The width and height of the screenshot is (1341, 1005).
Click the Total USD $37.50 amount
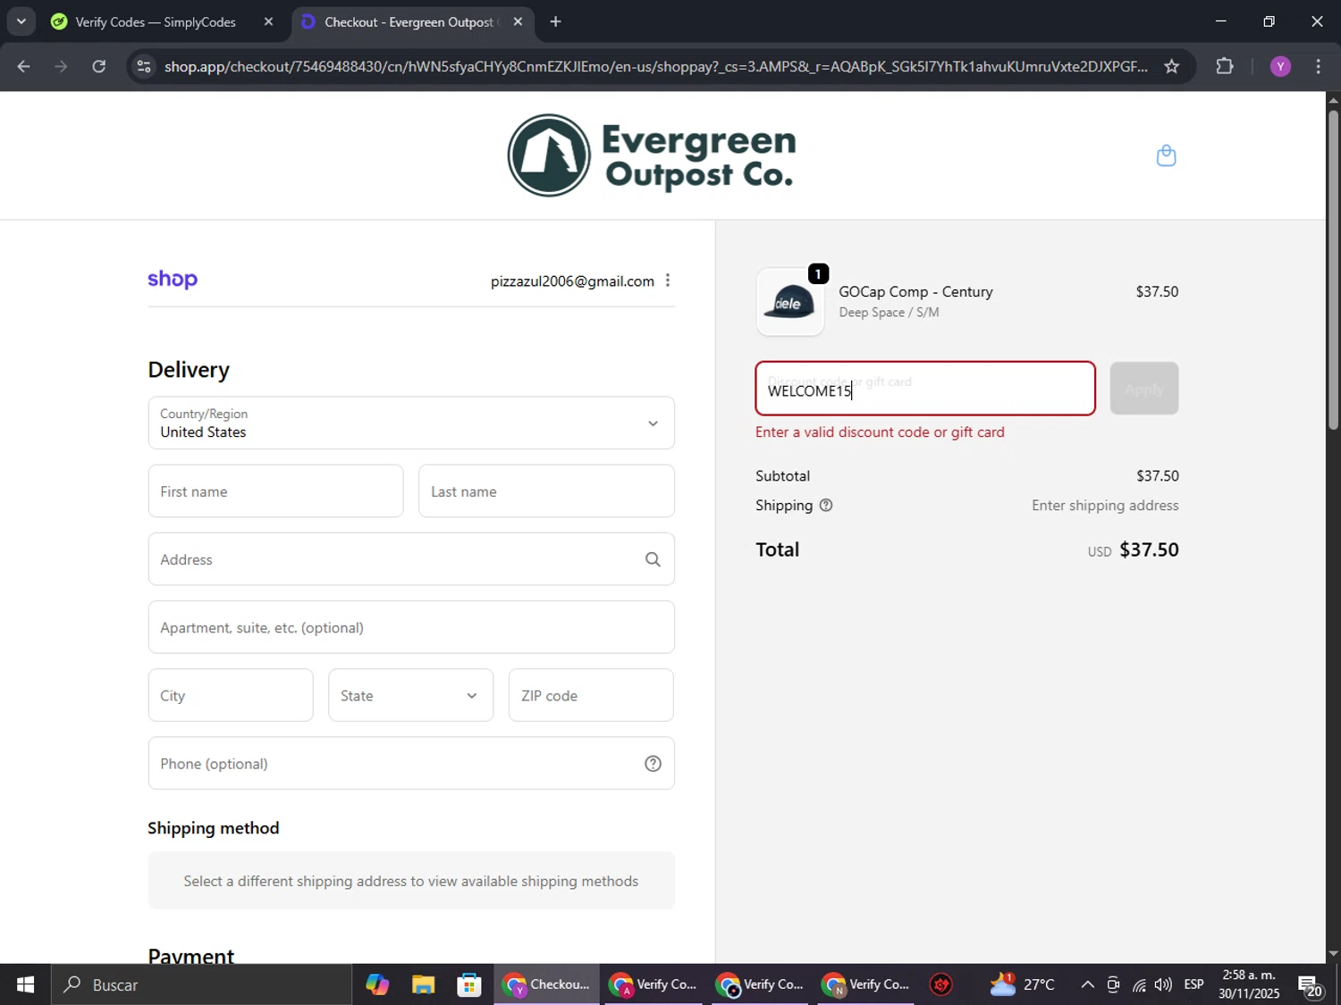1133,549
